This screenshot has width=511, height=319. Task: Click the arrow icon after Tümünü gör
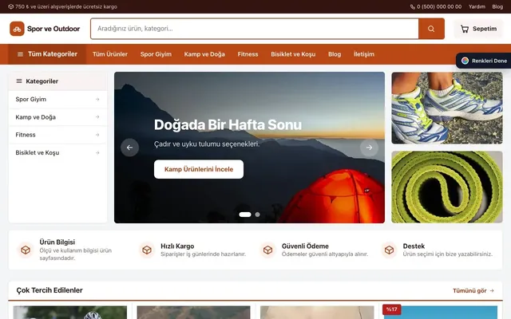pos(492,290)
